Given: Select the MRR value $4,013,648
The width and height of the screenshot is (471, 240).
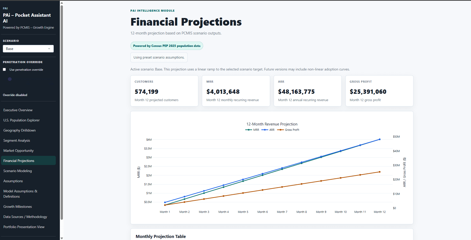Looking at the screenshot, I should click(x=223, y=92).
